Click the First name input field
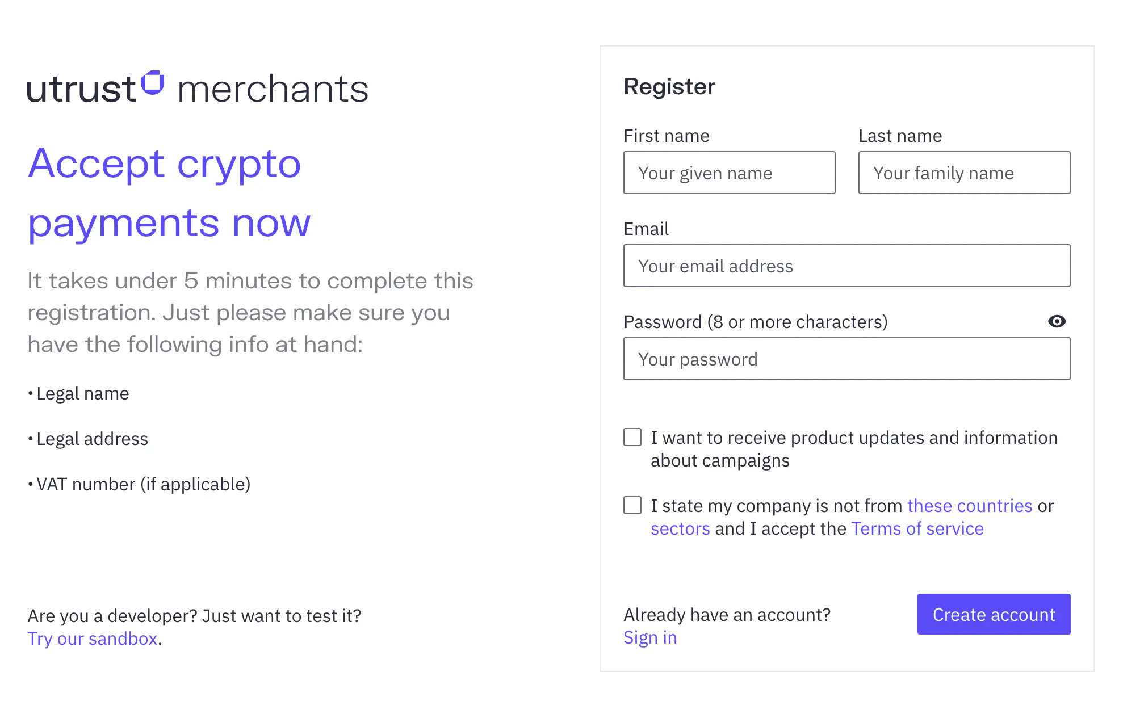The width and height of the screenshot is (1140, 714). point(729,173)
